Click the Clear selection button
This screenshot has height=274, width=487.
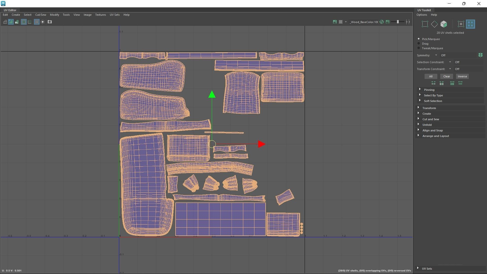point(446,76)
